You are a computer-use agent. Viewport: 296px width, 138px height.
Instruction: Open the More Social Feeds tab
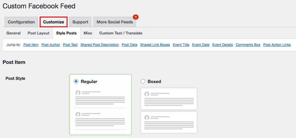[x=115, y=22]
